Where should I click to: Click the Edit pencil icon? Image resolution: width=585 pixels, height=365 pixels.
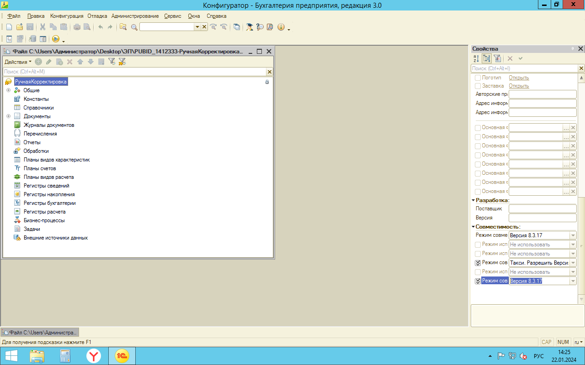pos(48,62)
